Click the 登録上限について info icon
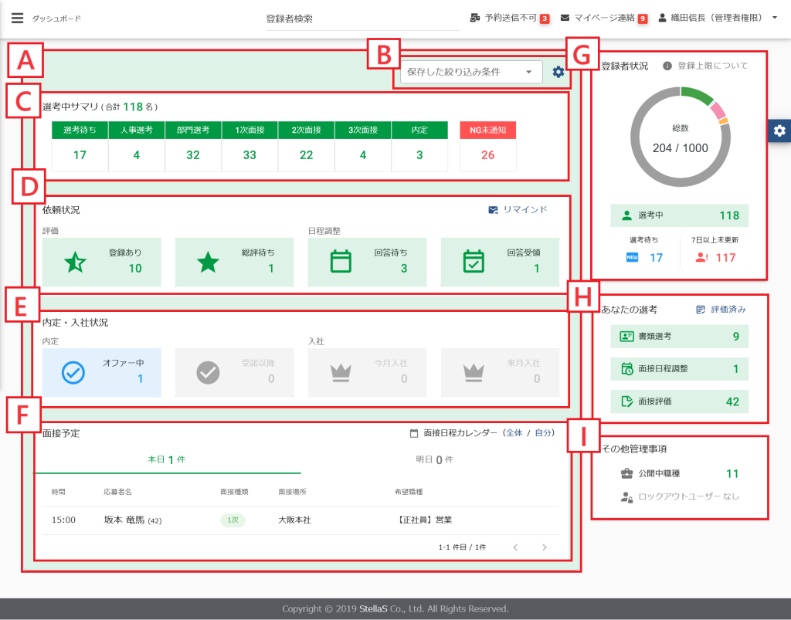The width and height of the screenshot is (791, 620). point(667,66)
